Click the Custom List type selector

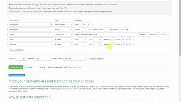pos(64,35)
